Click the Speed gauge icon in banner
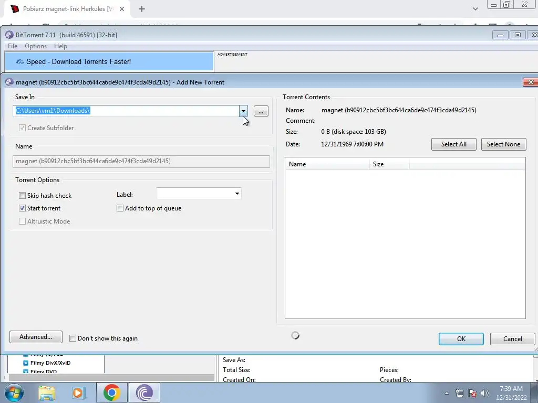538x403 pixels. pyautogui.click(x=20, y=62)
